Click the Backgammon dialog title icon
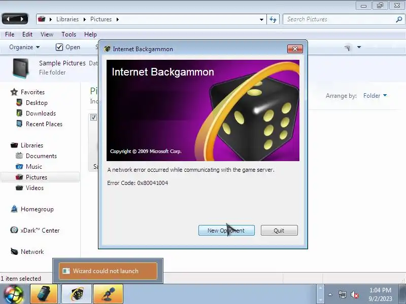This screenshot has width=406, height=304. pyautogui.click(x=107, y=49)
